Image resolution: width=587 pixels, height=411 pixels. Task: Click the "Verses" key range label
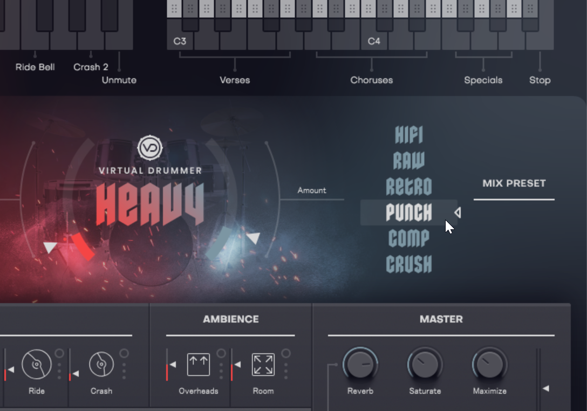(x=235, y=80)
